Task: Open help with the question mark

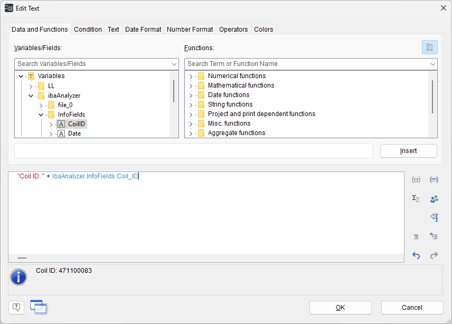Action: [16, 308]
